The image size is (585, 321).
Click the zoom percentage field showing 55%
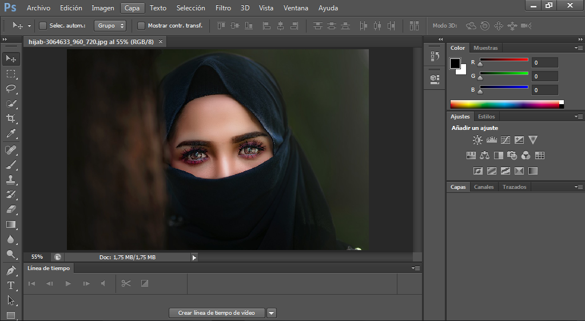37,257
